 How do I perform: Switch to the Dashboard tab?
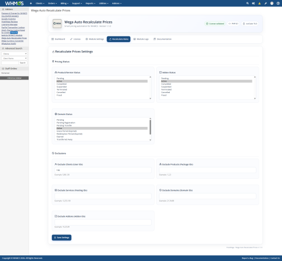(x=58, y=39)
